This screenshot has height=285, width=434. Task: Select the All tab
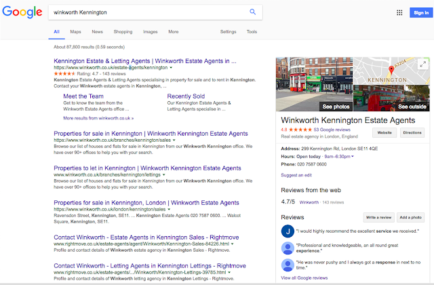(x=56, y=32)
